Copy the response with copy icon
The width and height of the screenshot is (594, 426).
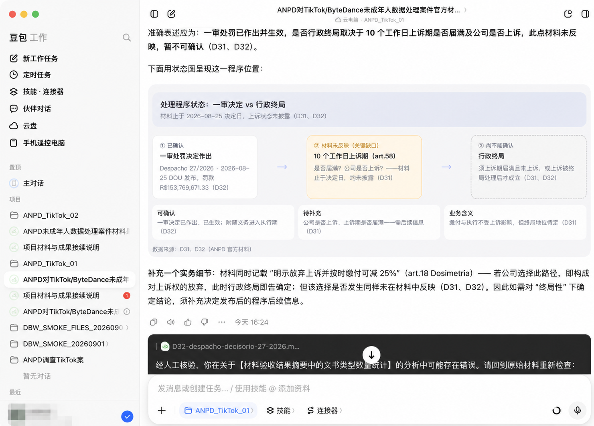[x=154, y=322]
